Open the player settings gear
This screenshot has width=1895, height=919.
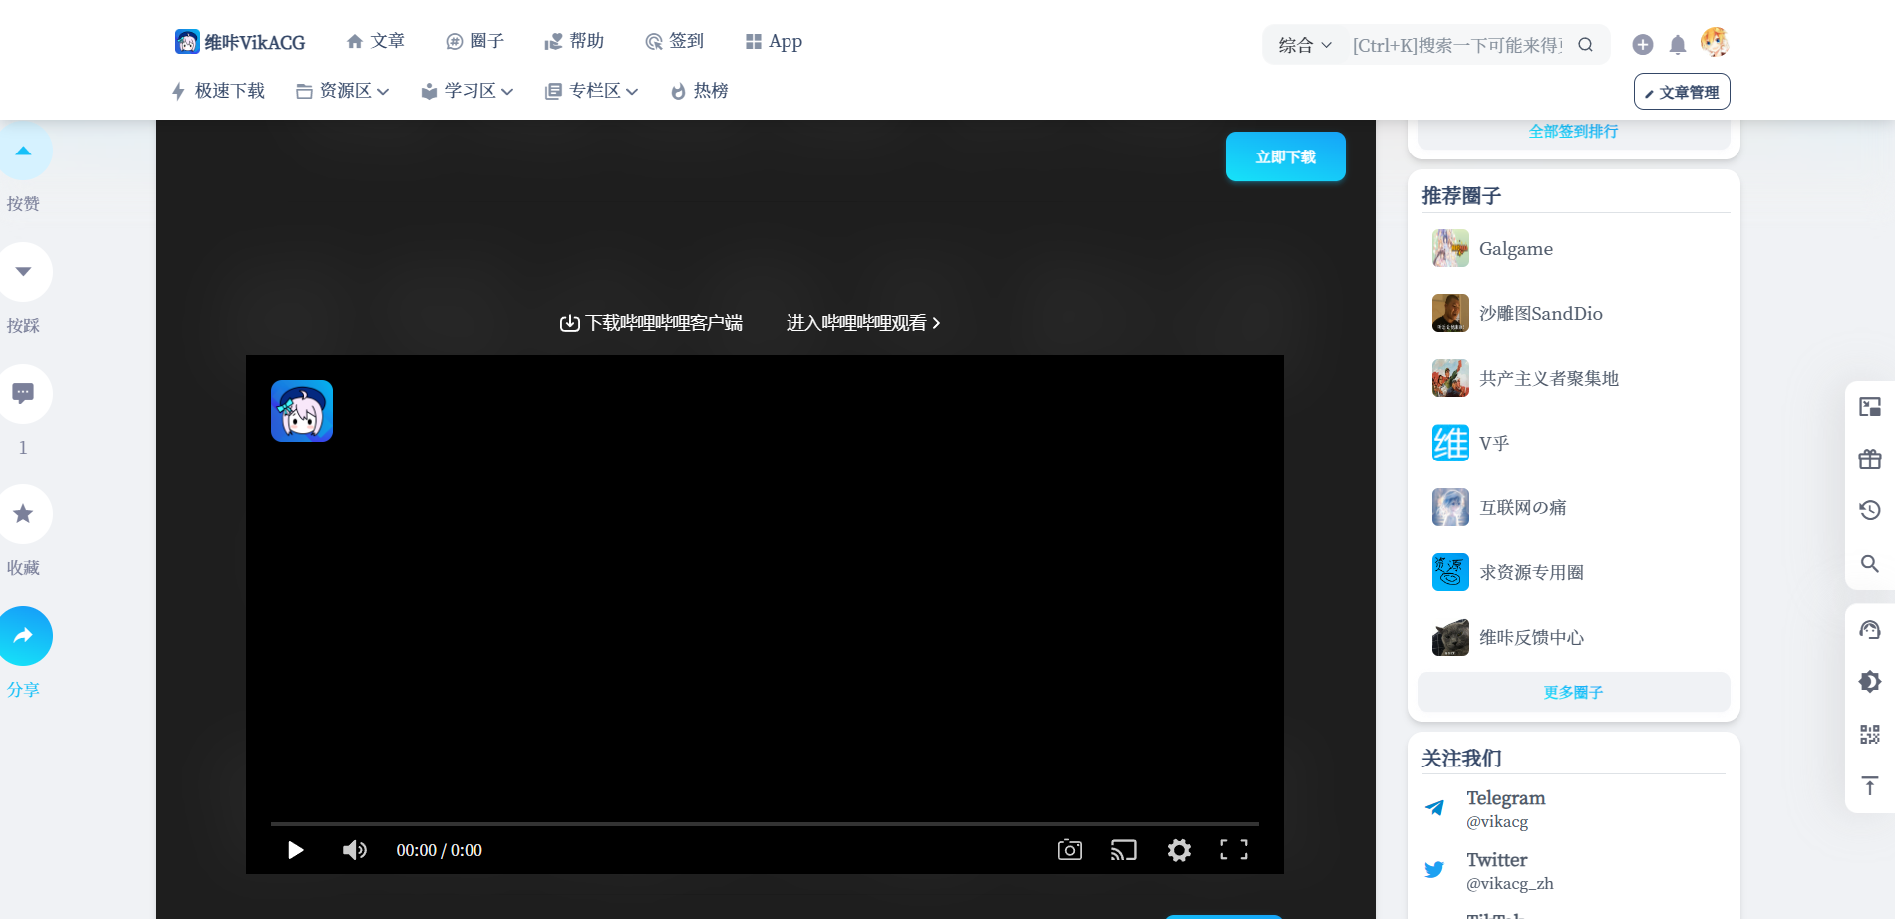(x=1178, y=850)
